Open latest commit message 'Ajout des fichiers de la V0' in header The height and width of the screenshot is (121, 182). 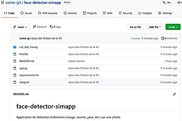(47, 38)
